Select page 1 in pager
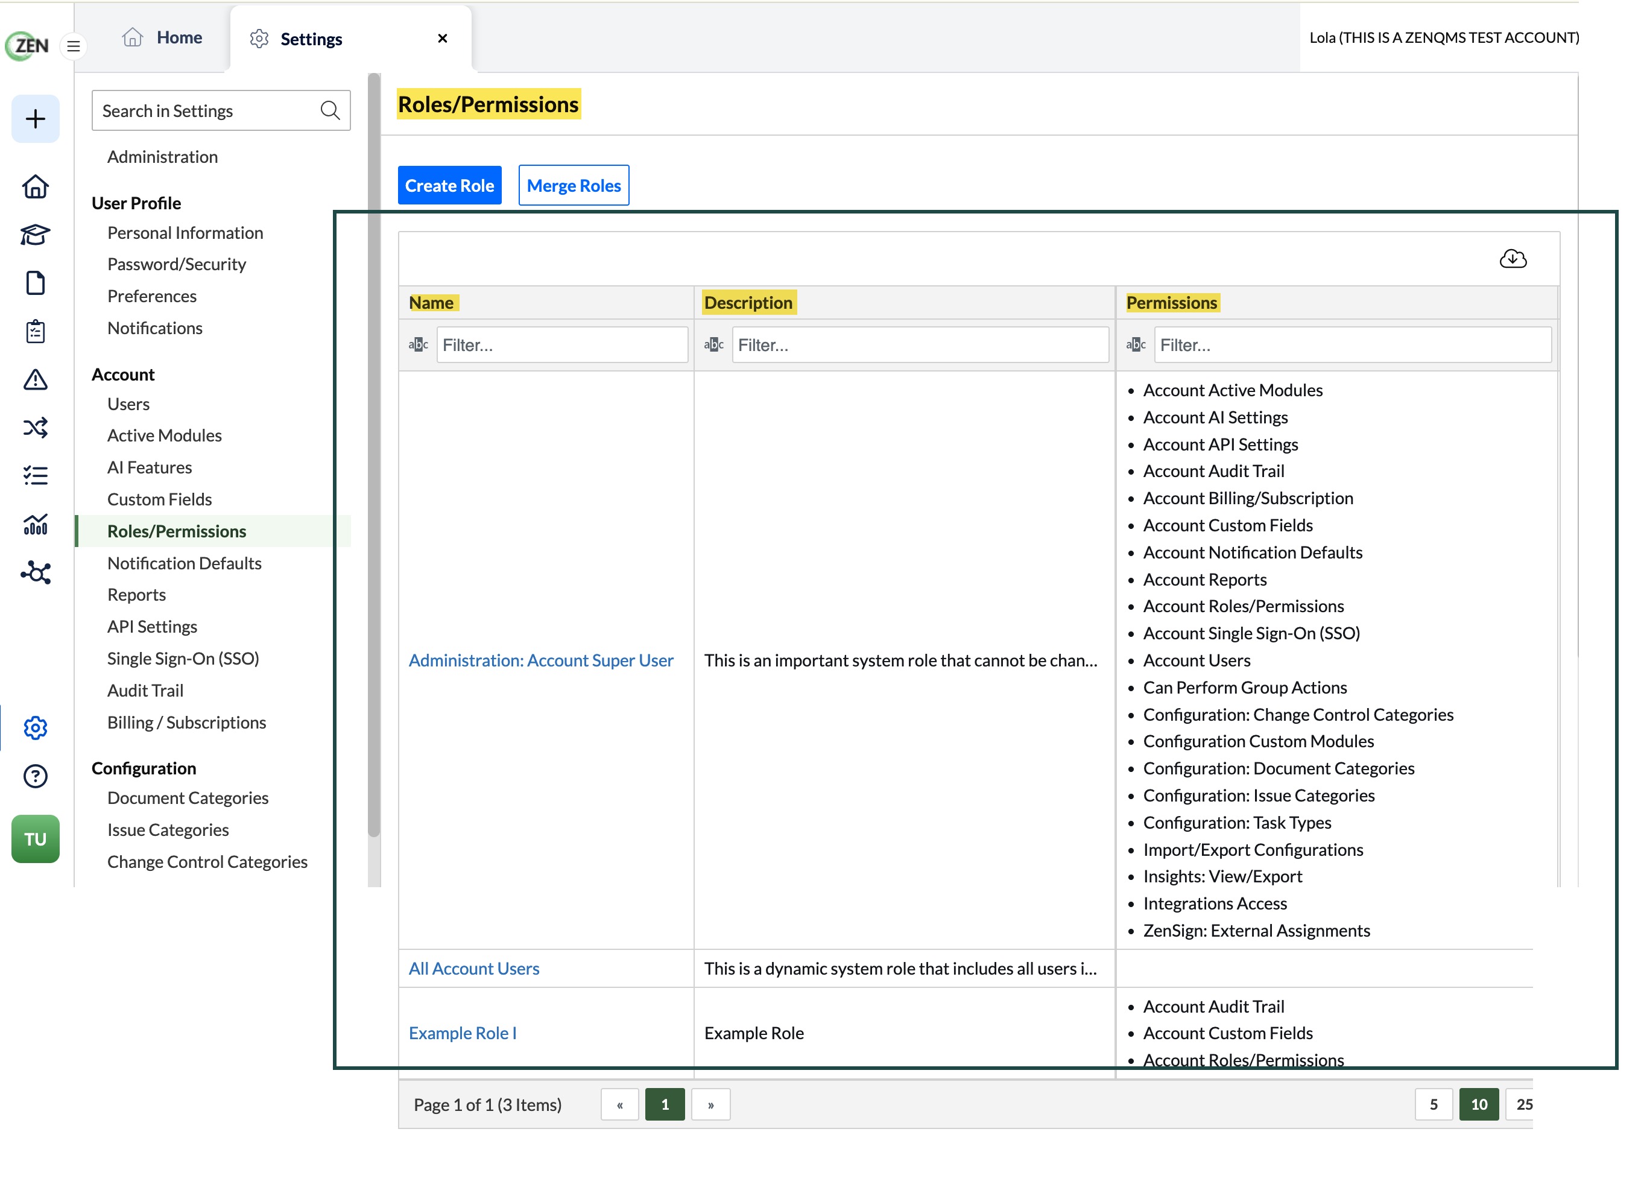Image resolution: width=1644 pixels, height=1199 pixels. click(665, 1106)
